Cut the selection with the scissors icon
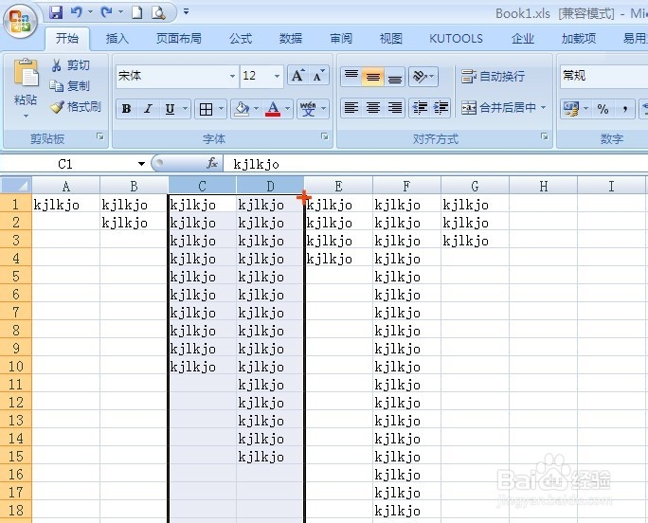The height and width of the screenshot is (523, 648). pyautogui.click(x=57, y=65)
